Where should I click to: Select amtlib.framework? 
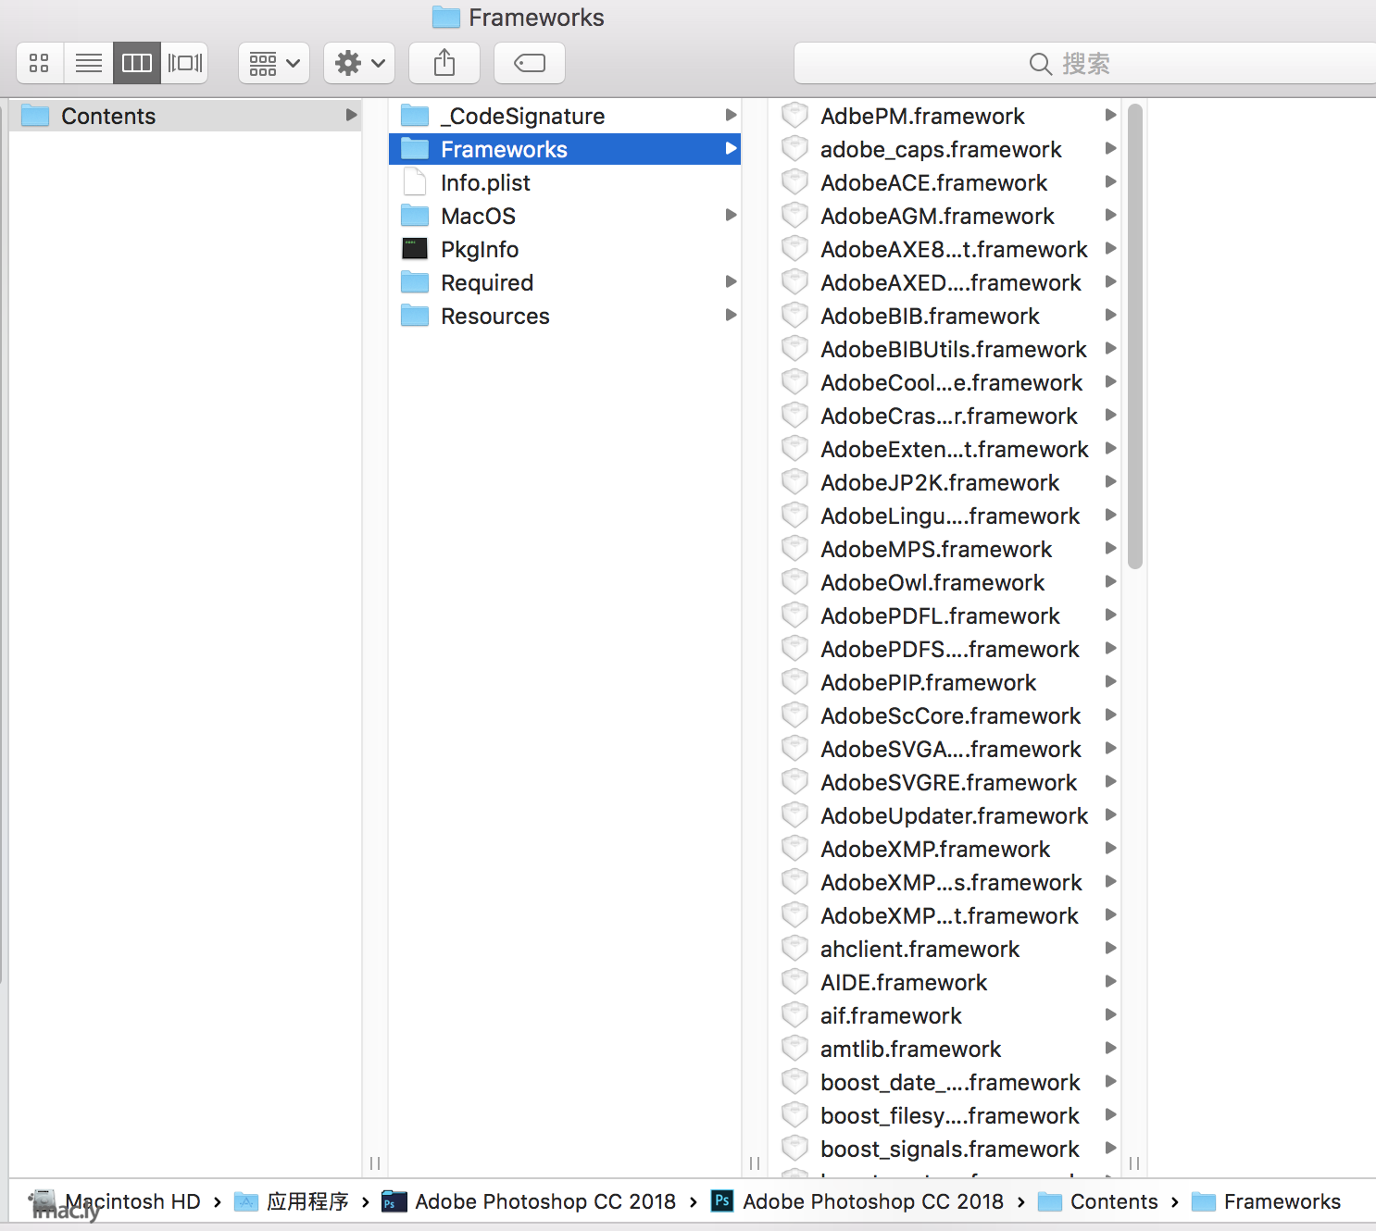tap(944, 1049)
